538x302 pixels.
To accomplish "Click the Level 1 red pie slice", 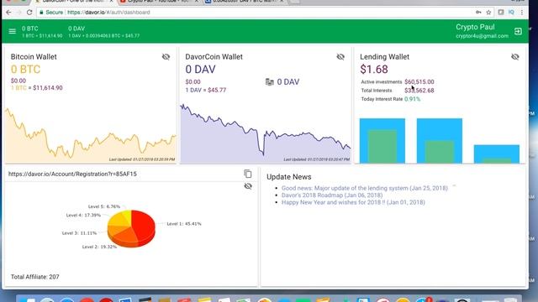I will tap(144, 224).
